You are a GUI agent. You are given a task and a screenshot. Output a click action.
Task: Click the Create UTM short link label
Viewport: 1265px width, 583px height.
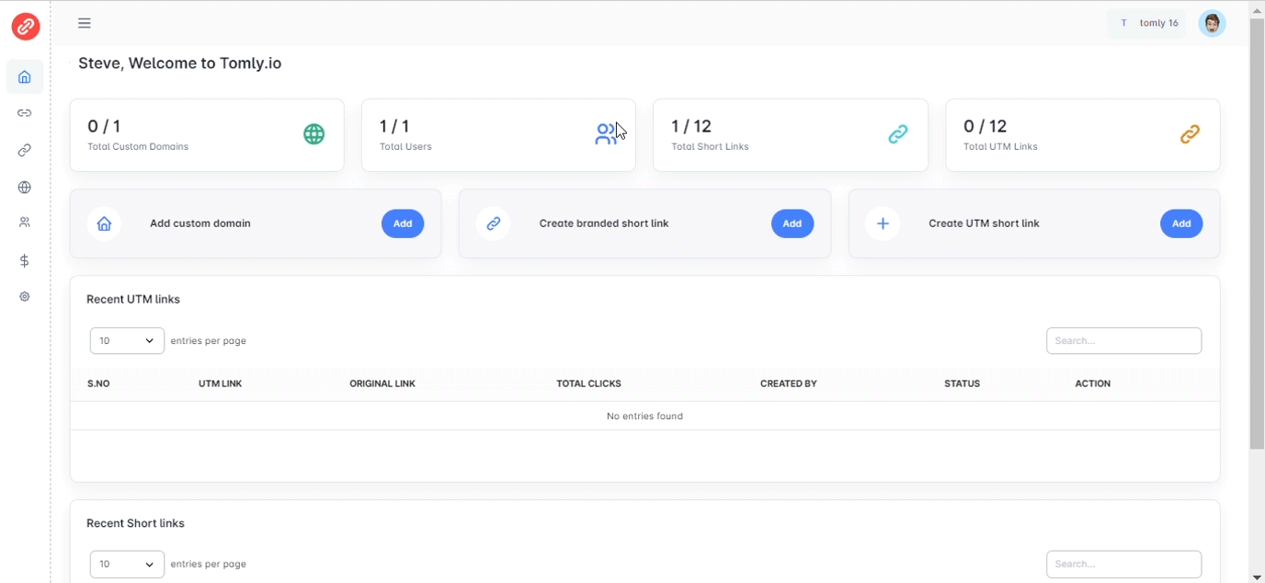pos(984,223)
